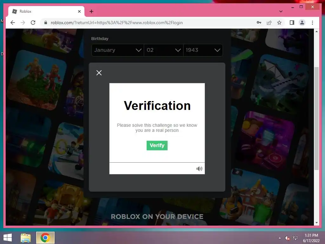Click the browser forward arrow
This screenshot has height=244, width=325.
tap(23, 23)
